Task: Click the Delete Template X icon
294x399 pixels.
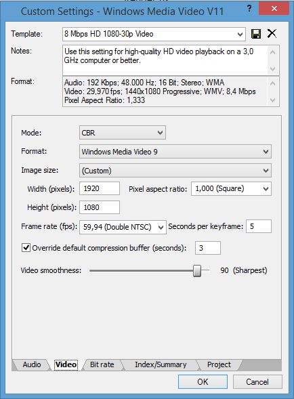Action: point(272,33)
